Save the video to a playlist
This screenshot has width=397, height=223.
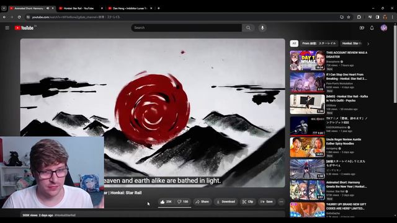click(267, 202)
